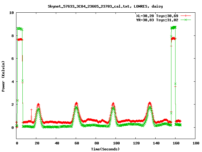Click the red XL legend line sample

point(186,16)
